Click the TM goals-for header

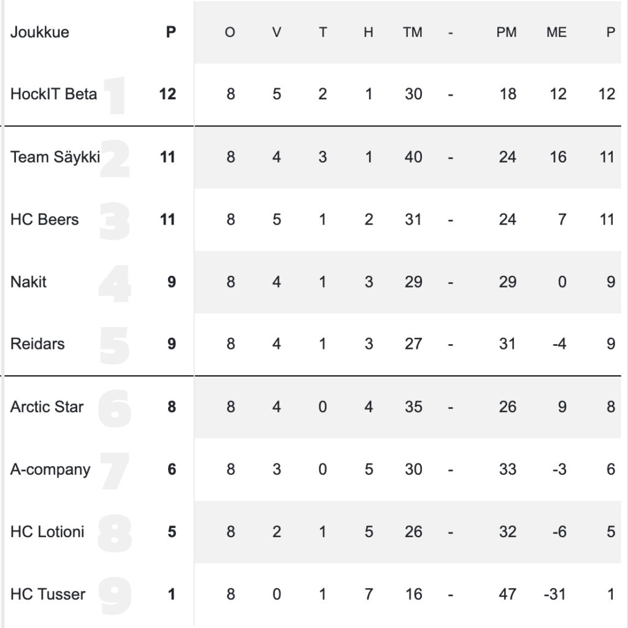tap(413, 33)
